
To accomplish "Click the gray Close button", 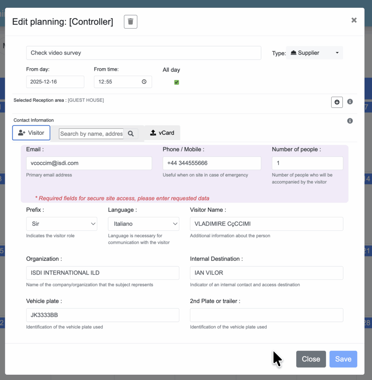I will click(311, 359).
